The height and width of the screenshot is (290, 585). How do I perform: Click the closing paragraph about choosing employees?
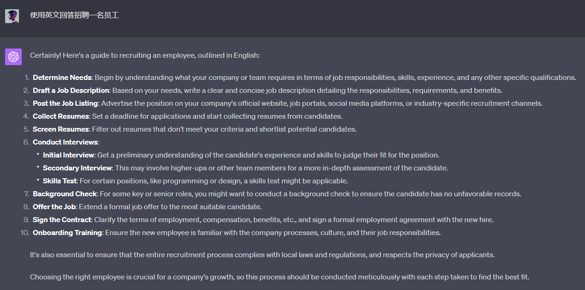tap(279, 277)
